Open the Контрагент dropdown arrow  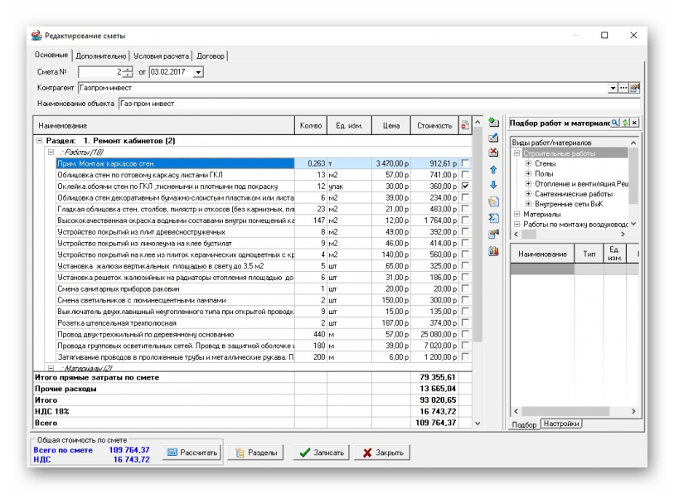click(613, 88)
